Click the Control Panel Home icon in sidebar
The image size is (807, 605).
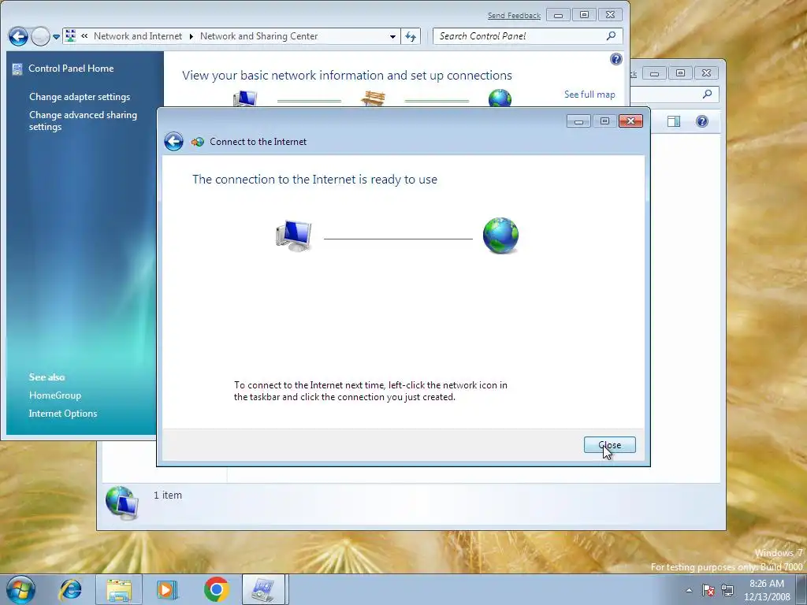pyautogui.click(x=17, y=69)
